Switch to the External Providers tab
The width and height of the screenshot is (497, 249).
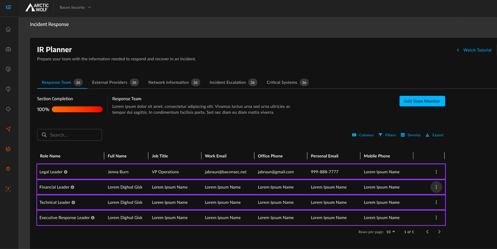click(x=115, y=82)
